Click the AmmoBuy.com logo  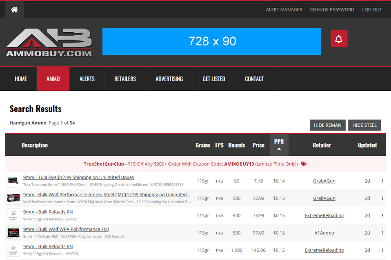coord(49,42)
